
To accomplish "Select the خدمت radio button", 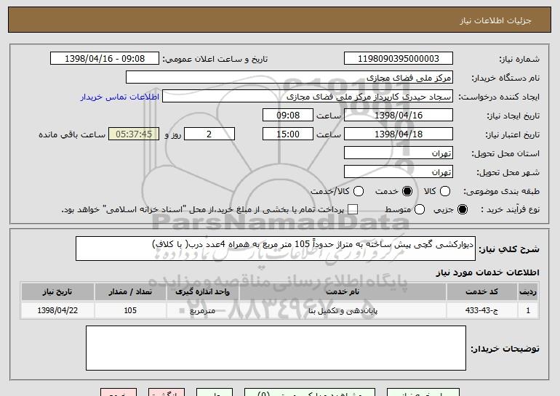I will (407, 191).
